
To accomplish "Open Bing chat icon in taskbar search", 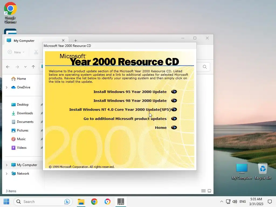I will pos(67,202).
